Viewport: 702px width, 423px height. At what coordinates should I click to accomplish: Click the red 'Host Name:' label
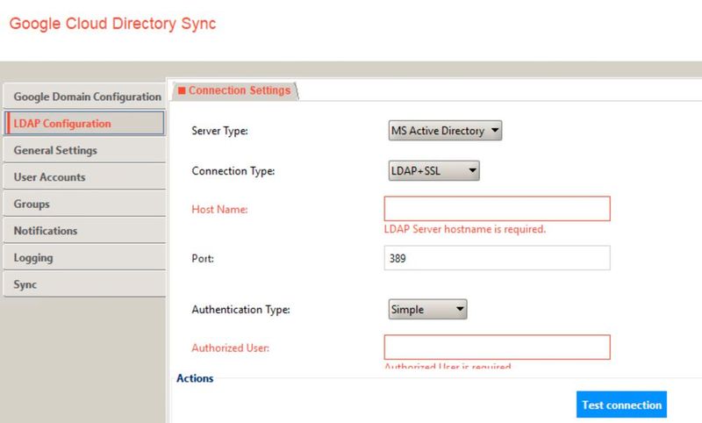[x=219, y=209]
